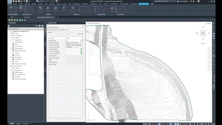Switch to the Start file tab
The height and width of the screenshot is (125, 222).
12,17
